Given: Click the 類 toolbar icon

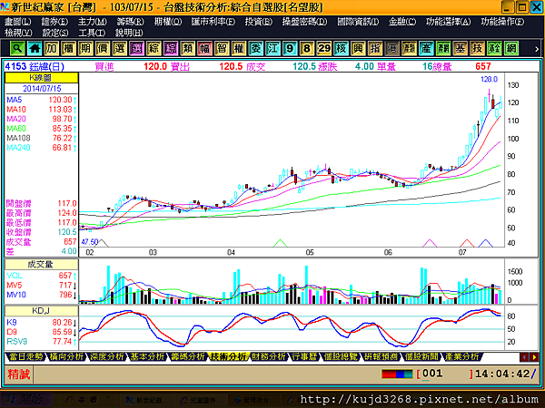Looking at the screenshot, I should [x=188, y=48].
